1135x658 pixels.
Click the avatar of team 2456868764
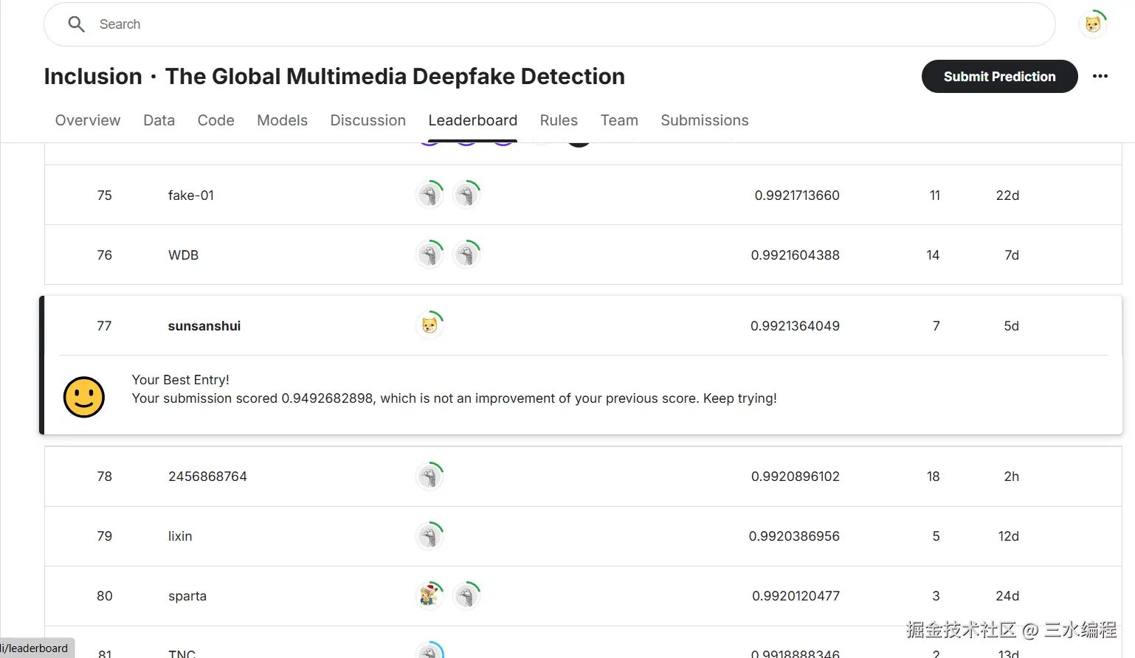(x=429, y=477)
